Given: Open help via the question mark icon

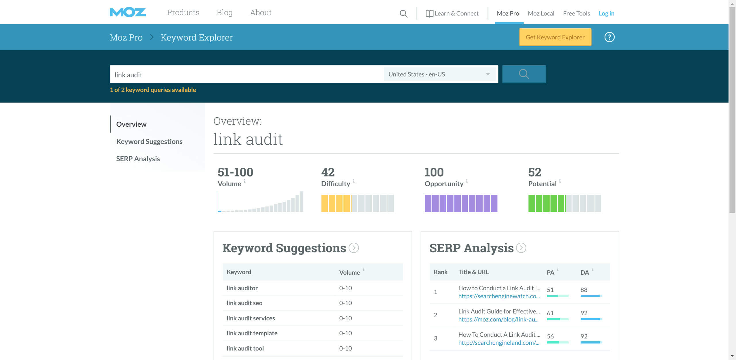Looking at the screenshot, I should click(609, 37).
